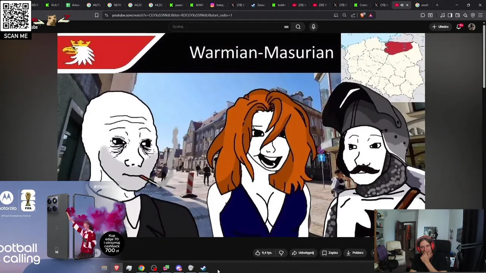The width and height of the screenshot is (486, 273).
Task: Open the YouTube account avatar menu
Action: click(x=472, y=27)
